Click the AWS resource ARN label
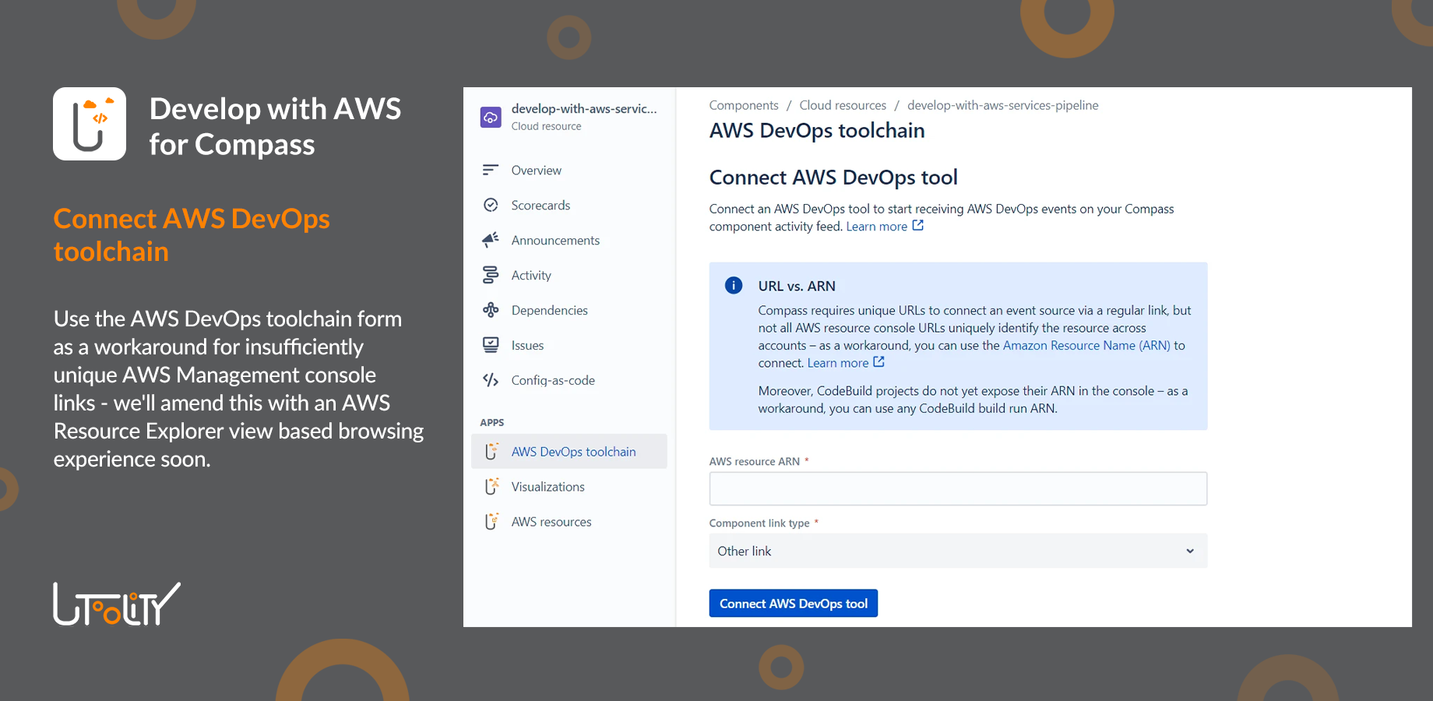The image size is (1433, 701). tap(755, 461)
